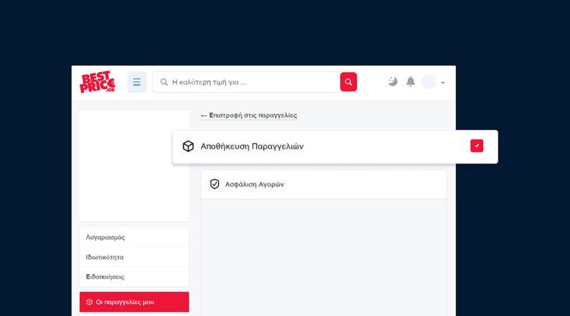Uncheck the Αποθήκευση Παραγγελιών red checkbox
The image size is (570, 316).
tap(477, 146)
